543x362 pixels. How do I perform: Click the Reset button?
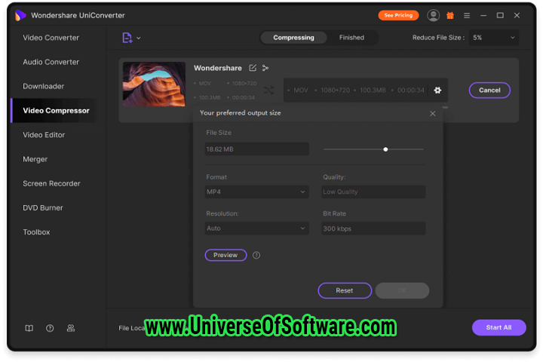(345, 290)
